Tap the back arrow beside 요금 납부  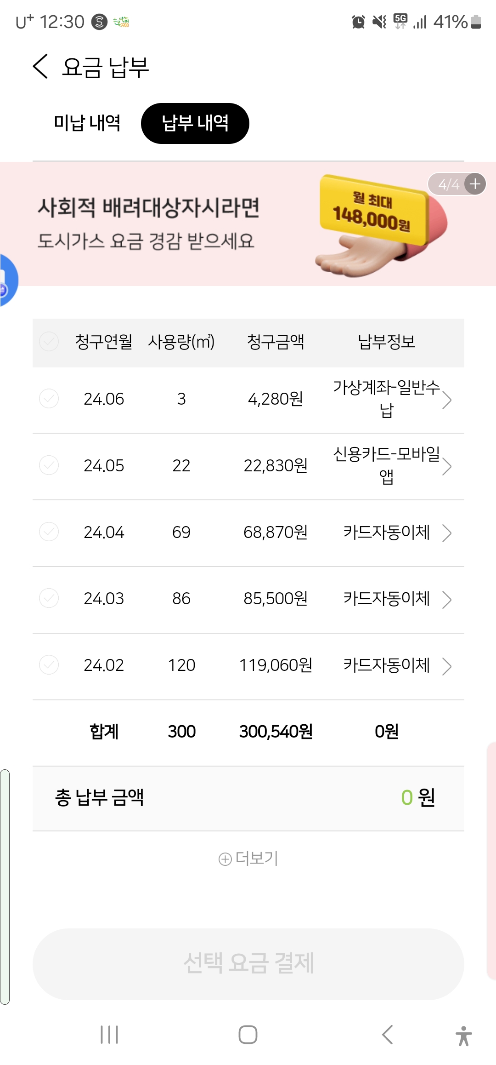[x=40, y=67]
